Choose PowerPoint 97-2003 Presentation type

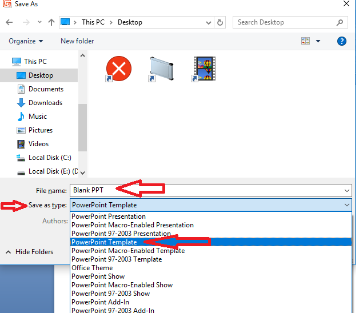[x=210, y=234]
